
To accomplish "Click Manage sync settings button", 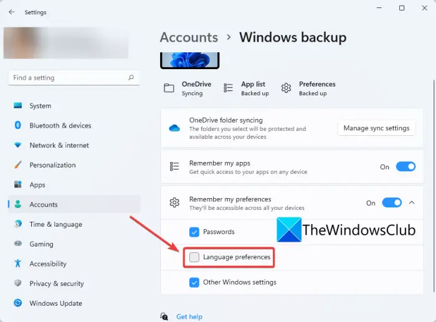I will (x=376, y=128).
